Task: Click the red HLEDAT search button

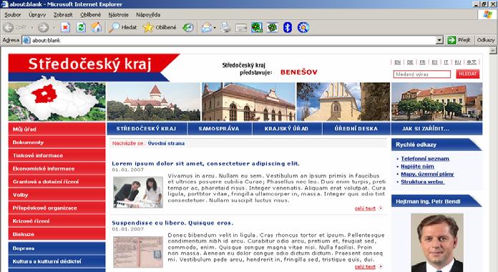Action: pyautogui.click(x=468, y=74)
